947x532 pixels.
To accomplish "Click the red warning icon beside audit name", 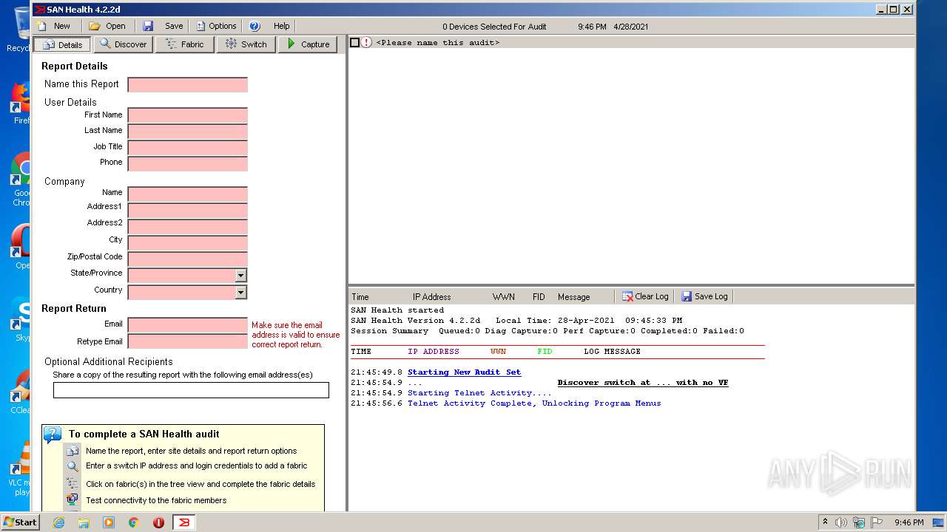I will (x=367, y=42).
